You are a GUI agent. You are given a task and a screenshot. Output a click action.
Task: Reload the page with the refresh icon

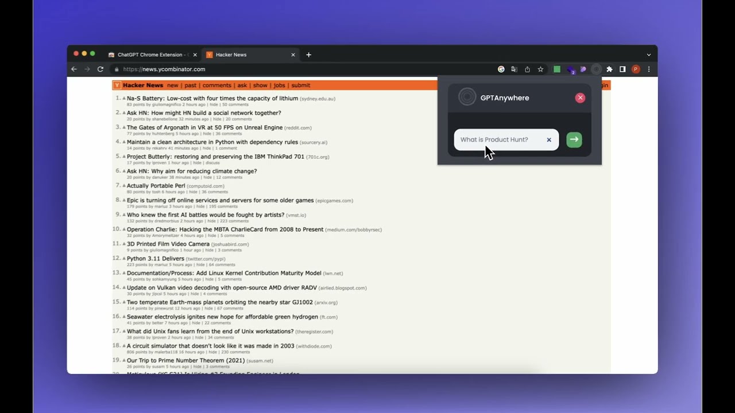100,69
